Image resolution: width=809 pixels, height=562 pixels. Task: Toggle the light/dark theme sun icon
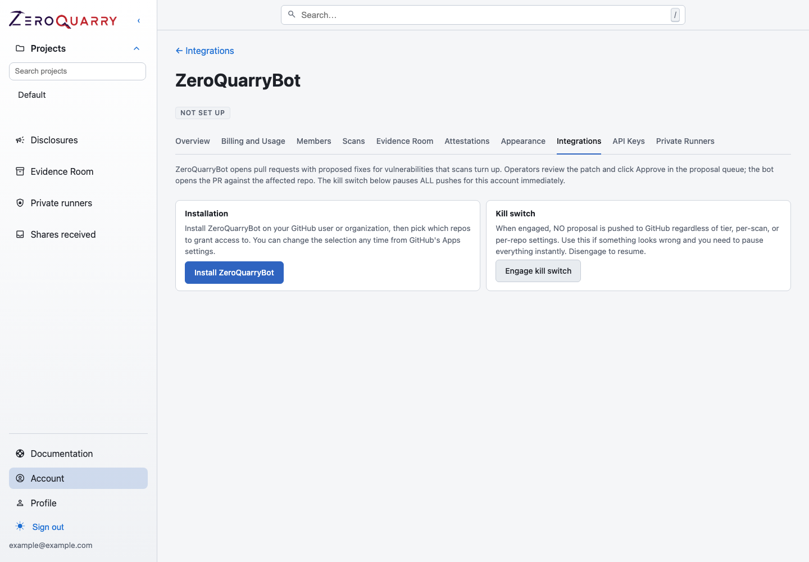(x=20, y=527)
